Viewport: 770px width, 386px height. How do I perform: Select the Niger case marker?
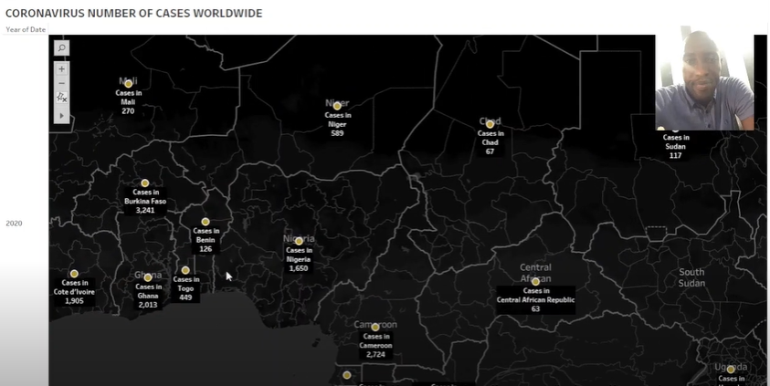(x=337, y=106)
